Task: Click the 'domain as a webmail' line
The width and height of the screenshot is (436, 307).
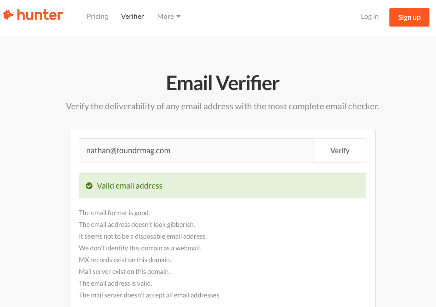Action: click(140, 248)
